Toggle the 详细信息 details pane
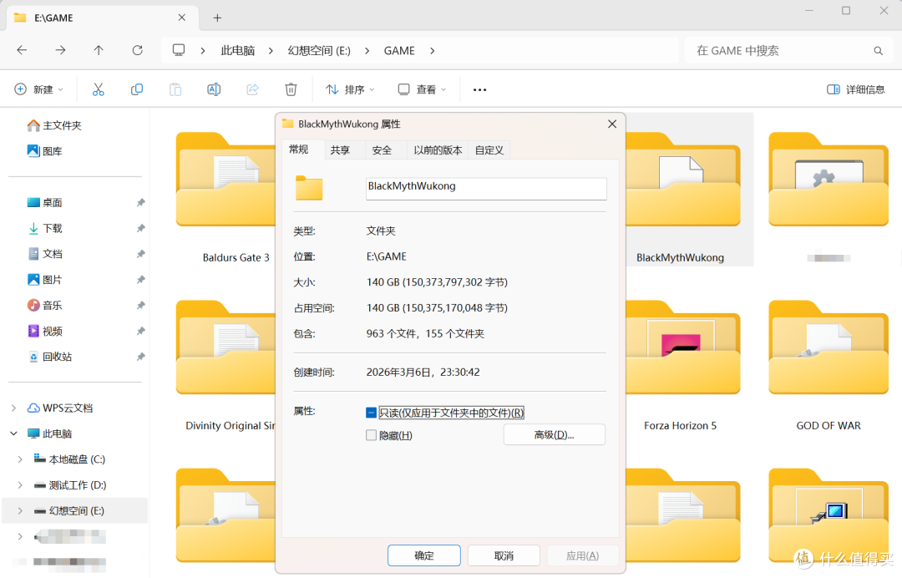The width and height of the screenshot is (902, 578). click(855, 89)
